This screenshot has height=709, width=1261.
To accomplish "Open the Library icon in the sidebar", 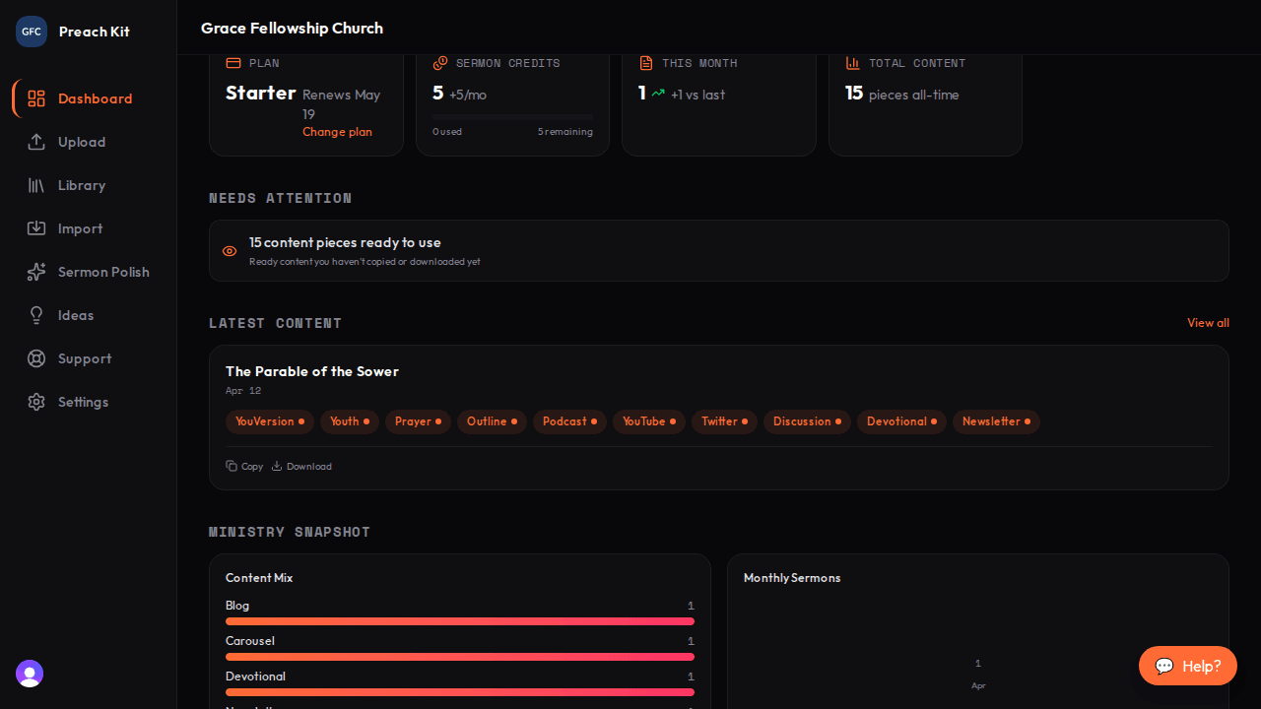I will point(36,185).
